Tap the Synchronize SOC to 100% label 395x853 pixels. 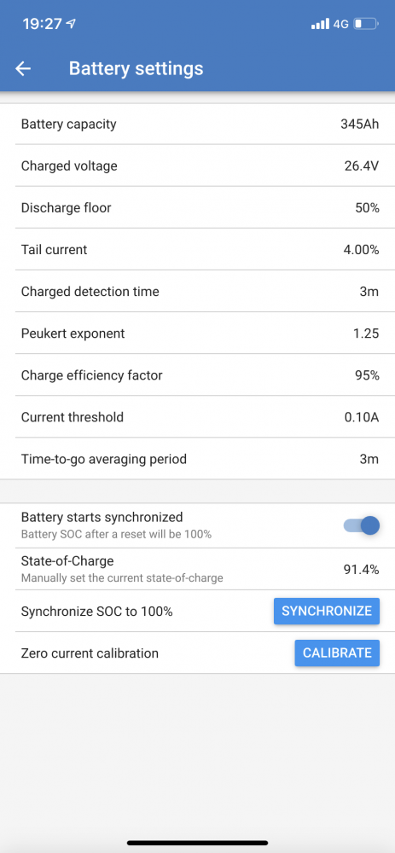coord(97,612)
